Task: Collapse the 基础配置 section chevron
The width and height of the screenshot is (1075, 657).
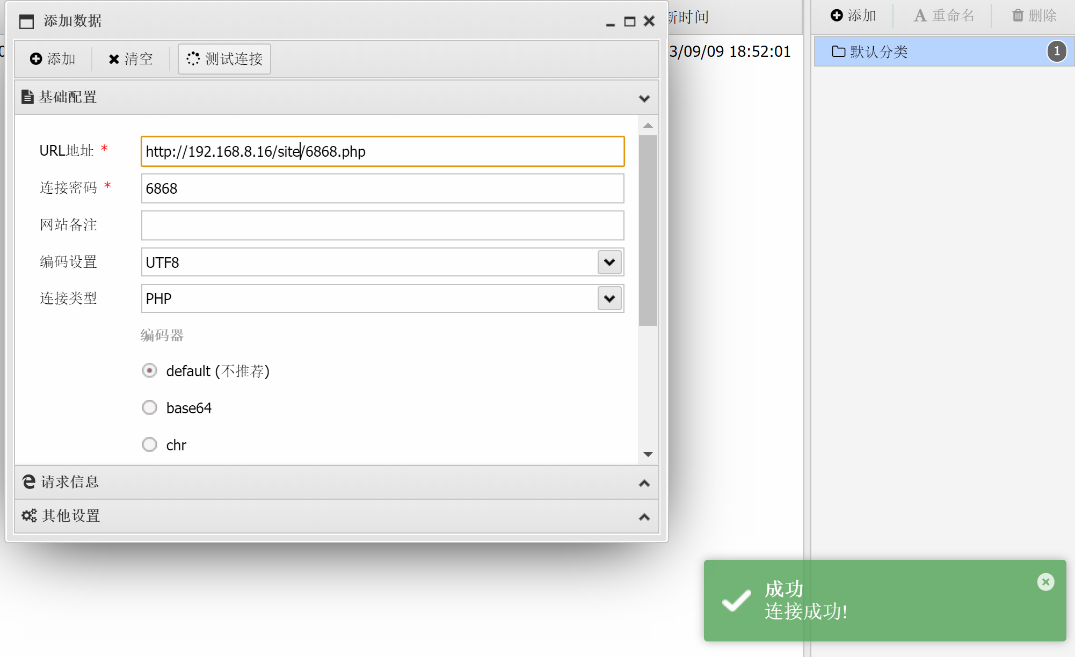Action: (x=644, y=98)
